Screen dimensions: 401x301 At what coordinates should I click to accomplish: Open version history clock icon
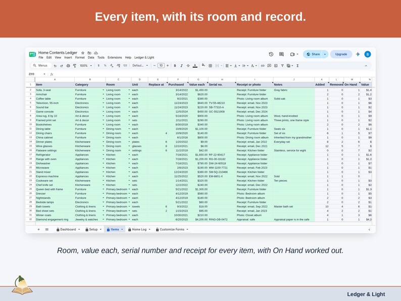[271, 54]
